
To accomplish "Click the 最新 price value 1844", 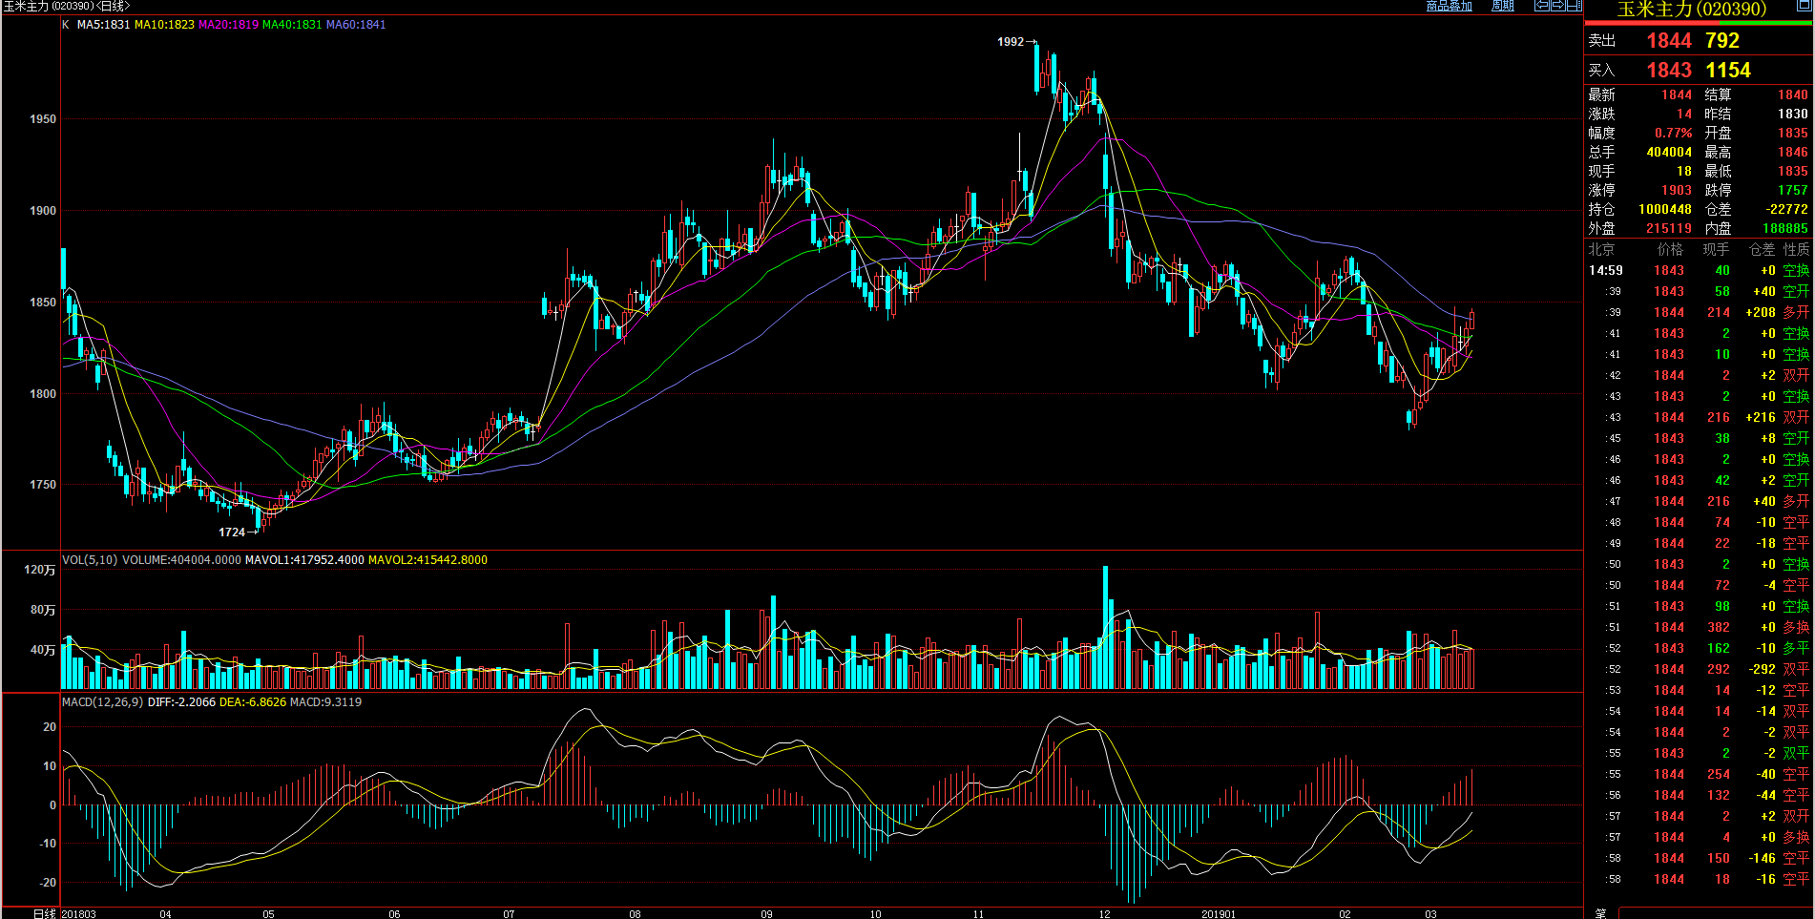I will [x=1677, y=94].
